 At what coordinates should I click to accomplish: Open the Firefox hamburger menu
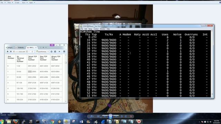[64, 52]
